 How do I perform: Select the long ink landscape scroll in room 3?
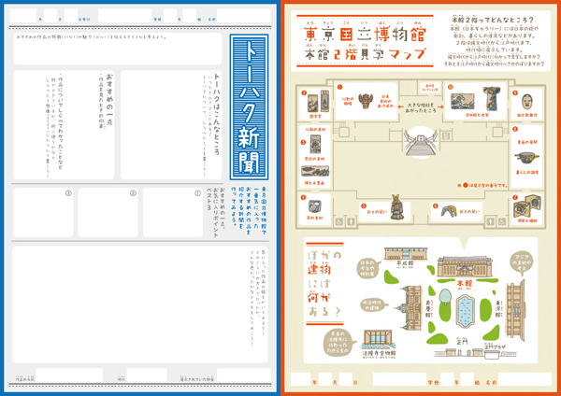tap(315, 171)
